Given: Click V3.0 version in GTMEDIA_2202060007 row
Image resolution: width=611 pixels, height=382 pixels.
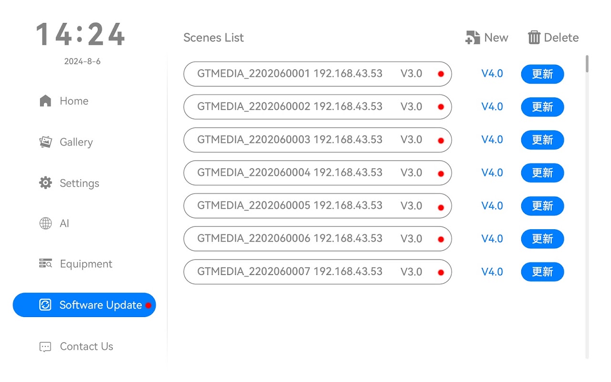Looking at the screenshot, I should pos(411,271).
